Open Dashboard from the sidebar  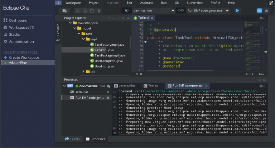pyautogui.click(x=18, y=20)
